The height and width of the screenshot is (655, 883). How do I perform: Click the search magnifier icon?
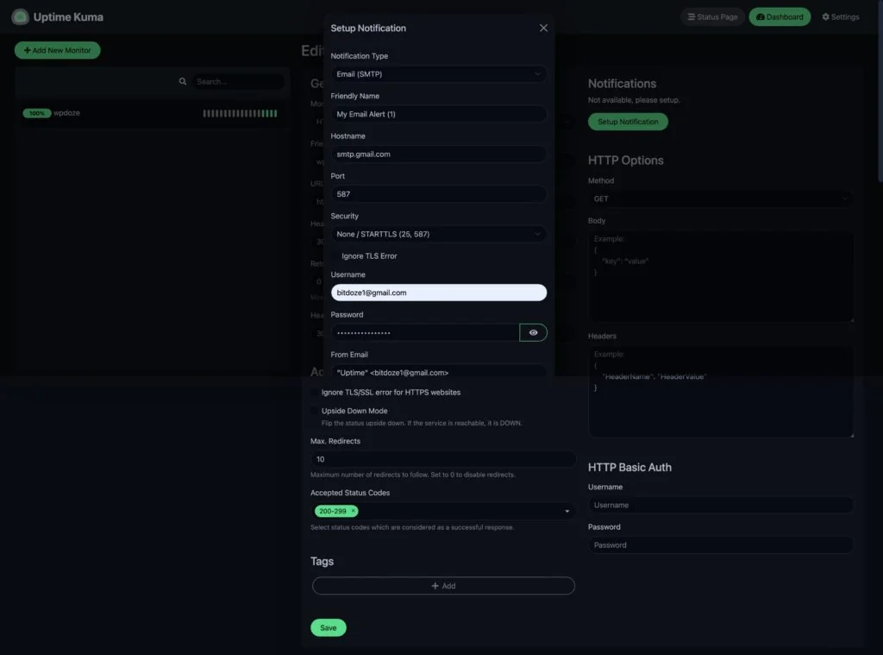[x=182, y=80]
